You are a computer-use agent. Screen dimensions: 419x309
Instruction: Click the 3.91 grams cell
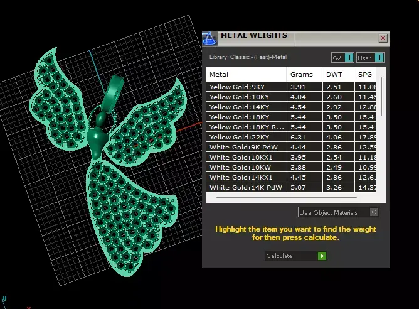(x=304, y=87)
